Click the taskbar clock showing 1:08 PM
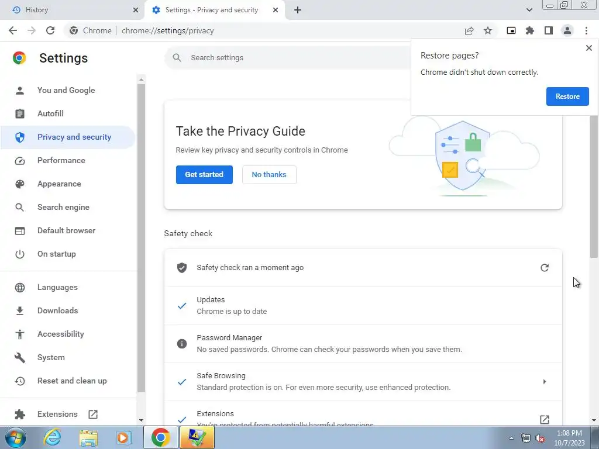The height and width of the screenshot is (449, 599). (x=569, y=438)
